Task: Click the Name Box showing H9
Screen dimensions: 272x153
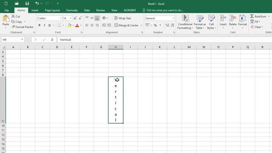Action: 13,40
